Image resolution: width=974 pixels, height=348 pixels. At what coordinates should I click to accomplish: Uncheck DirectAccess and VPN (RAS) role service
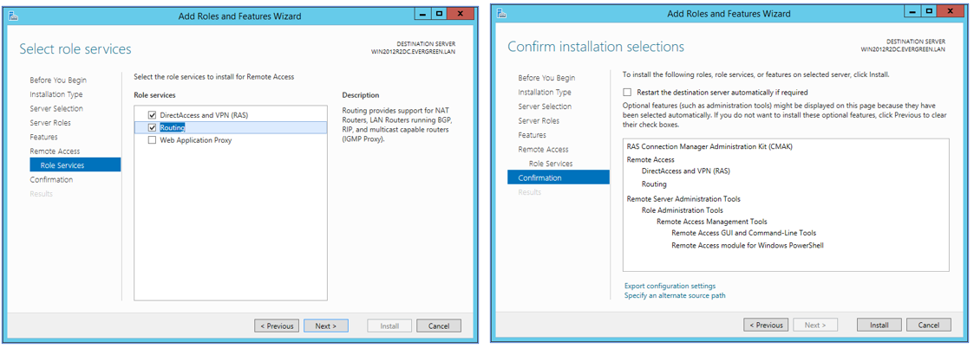click(x=153, y=115)
